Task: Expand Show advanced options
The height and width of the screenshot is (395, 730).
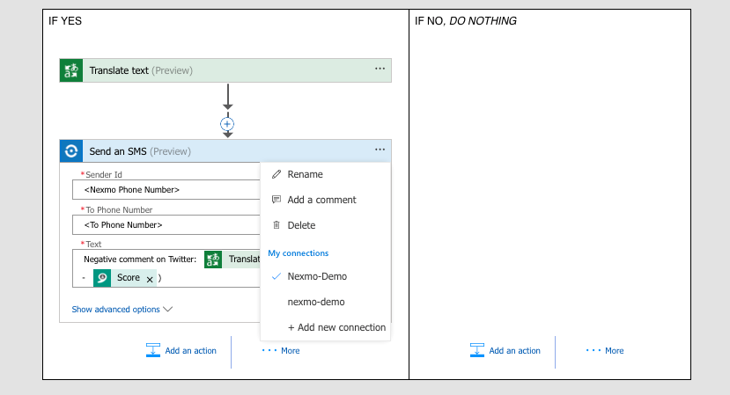Action: [x=122, y=310]
